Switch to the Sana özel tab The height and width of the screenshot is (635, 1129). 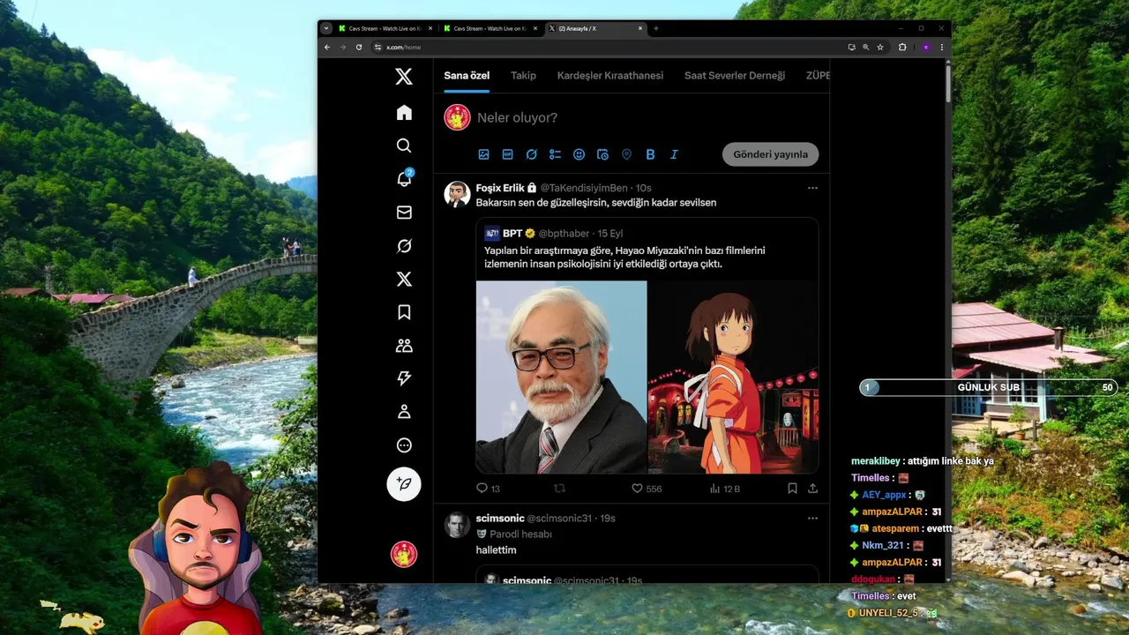[467, 76]
